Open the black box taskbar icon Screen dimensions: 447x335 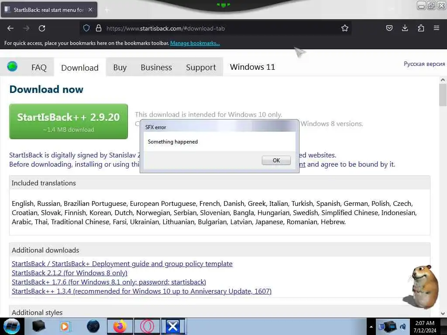[39, 326]
